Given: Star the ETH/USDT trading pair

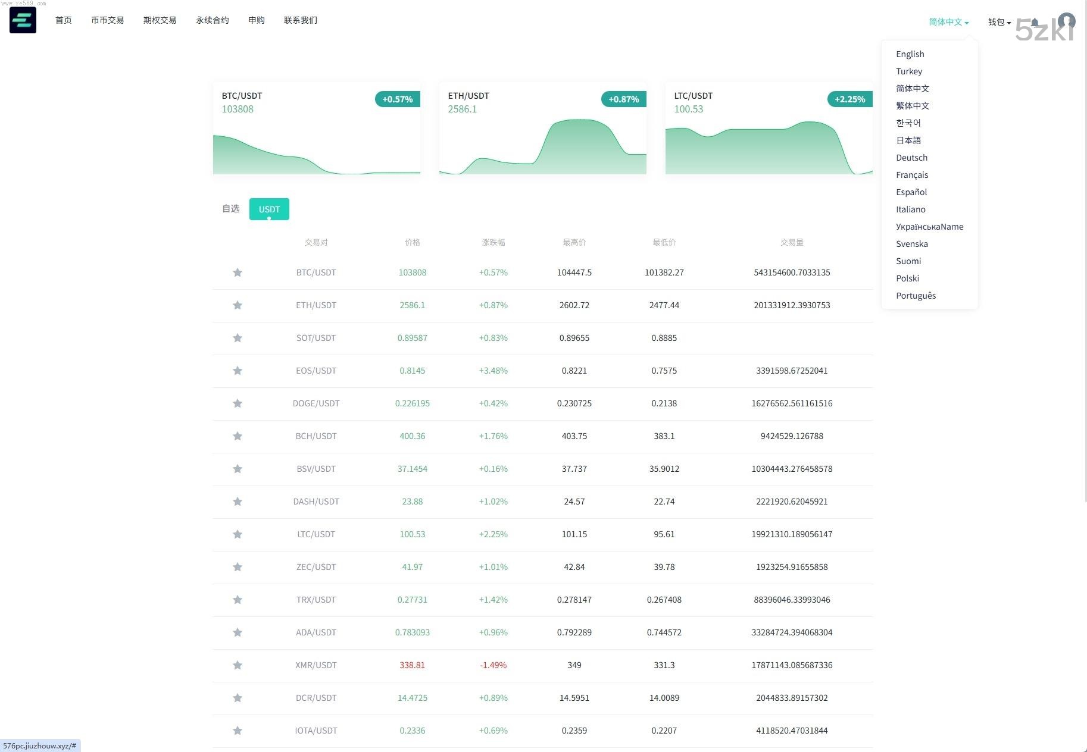Looking at the screenshot, I should [238, 305].
